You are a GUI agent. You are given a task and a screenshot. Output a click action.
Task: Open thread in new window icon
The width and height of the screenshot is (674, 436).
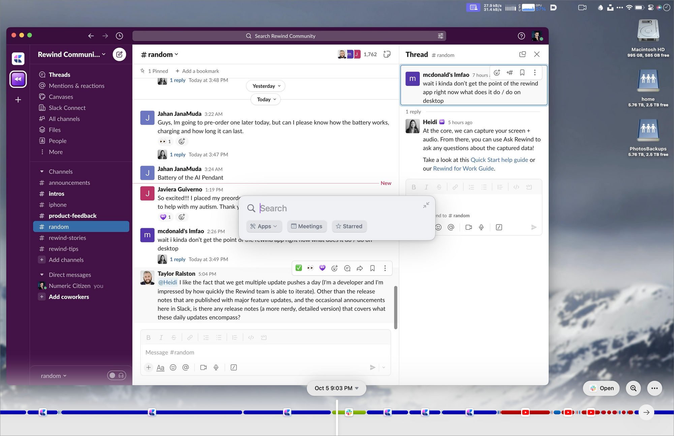(x=522, y=54)
